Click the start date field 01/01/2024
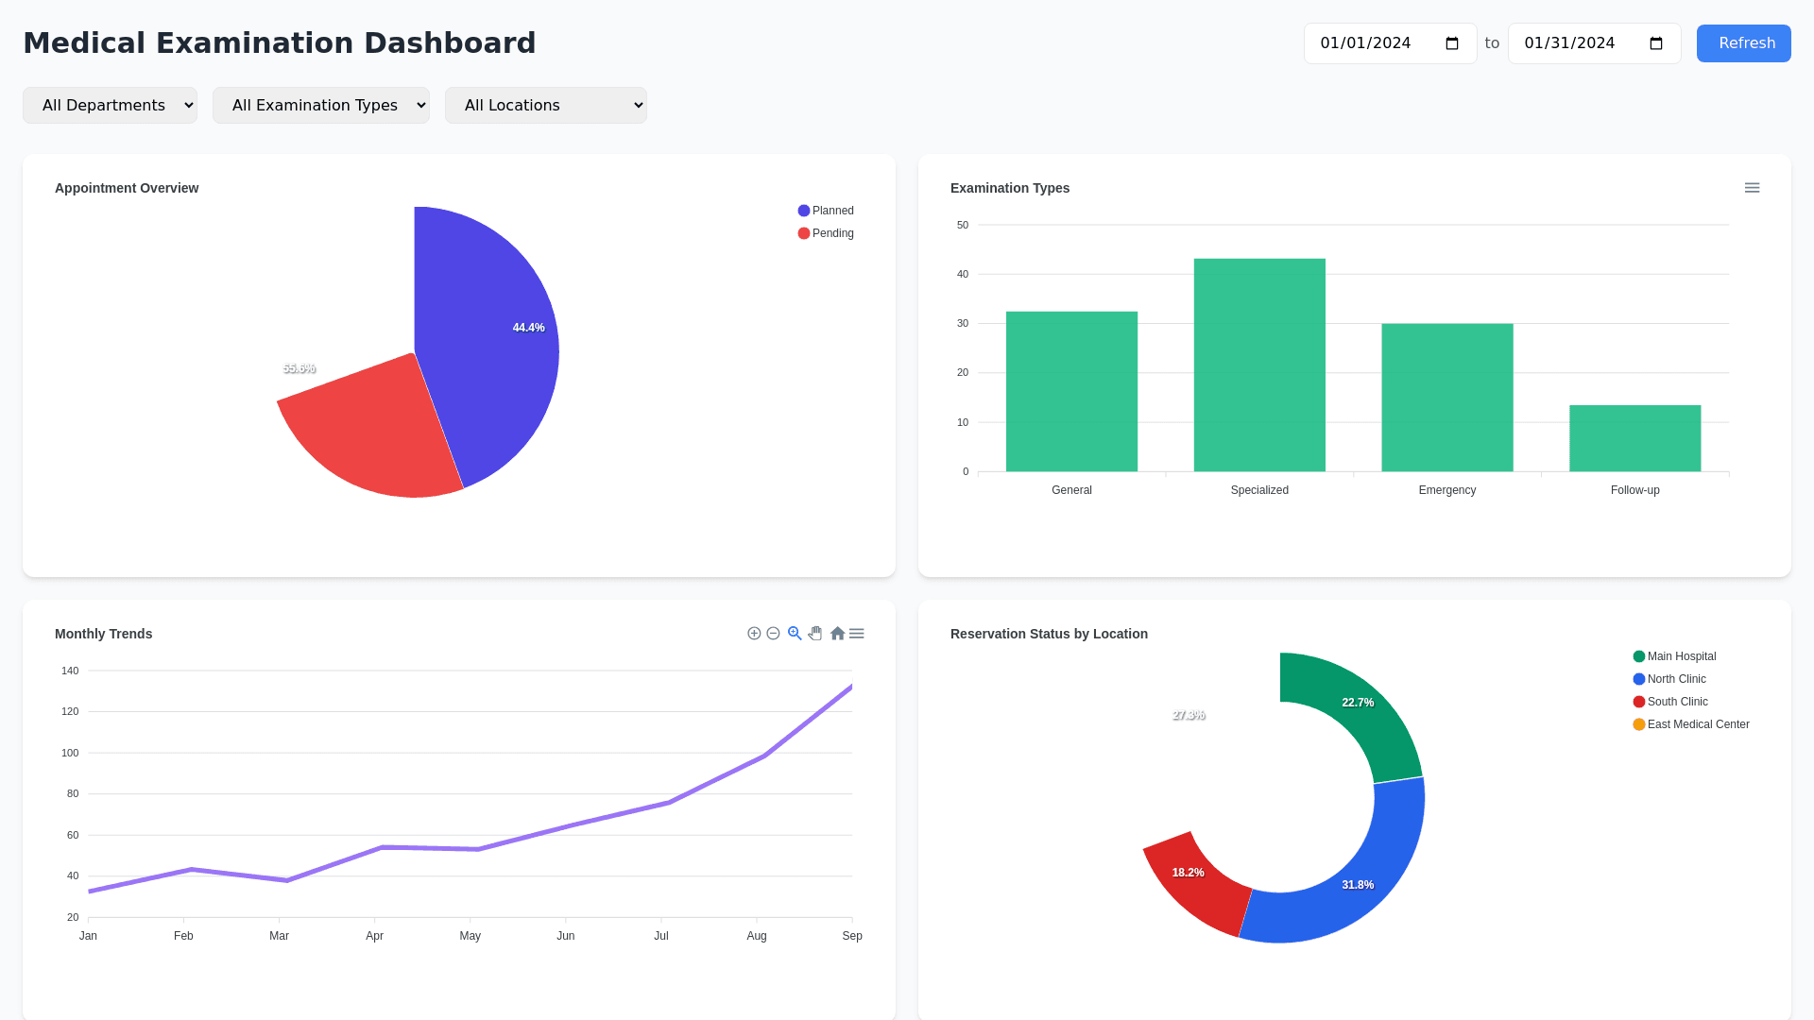This screenshot has height=1020, width=1814. [x=1365, y=43]
